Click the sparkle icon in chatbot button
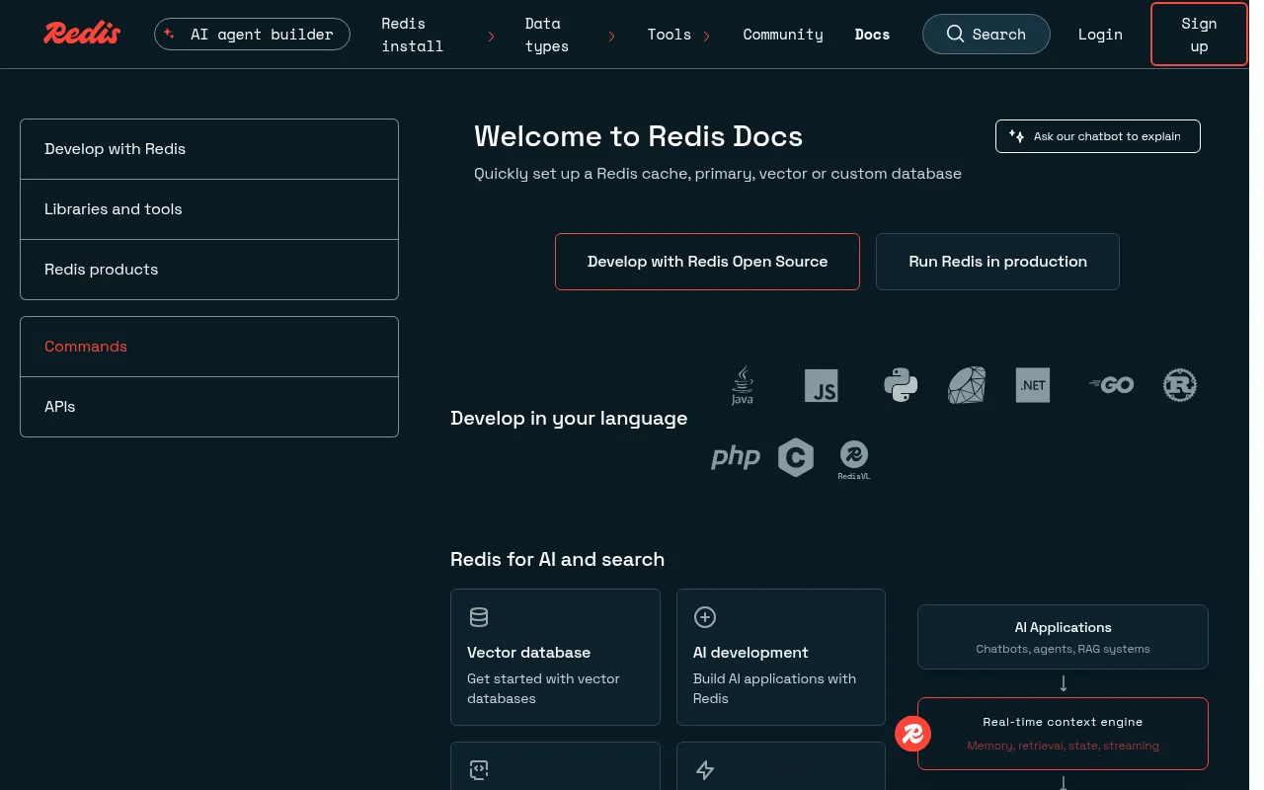 [x=1016, y=136]
